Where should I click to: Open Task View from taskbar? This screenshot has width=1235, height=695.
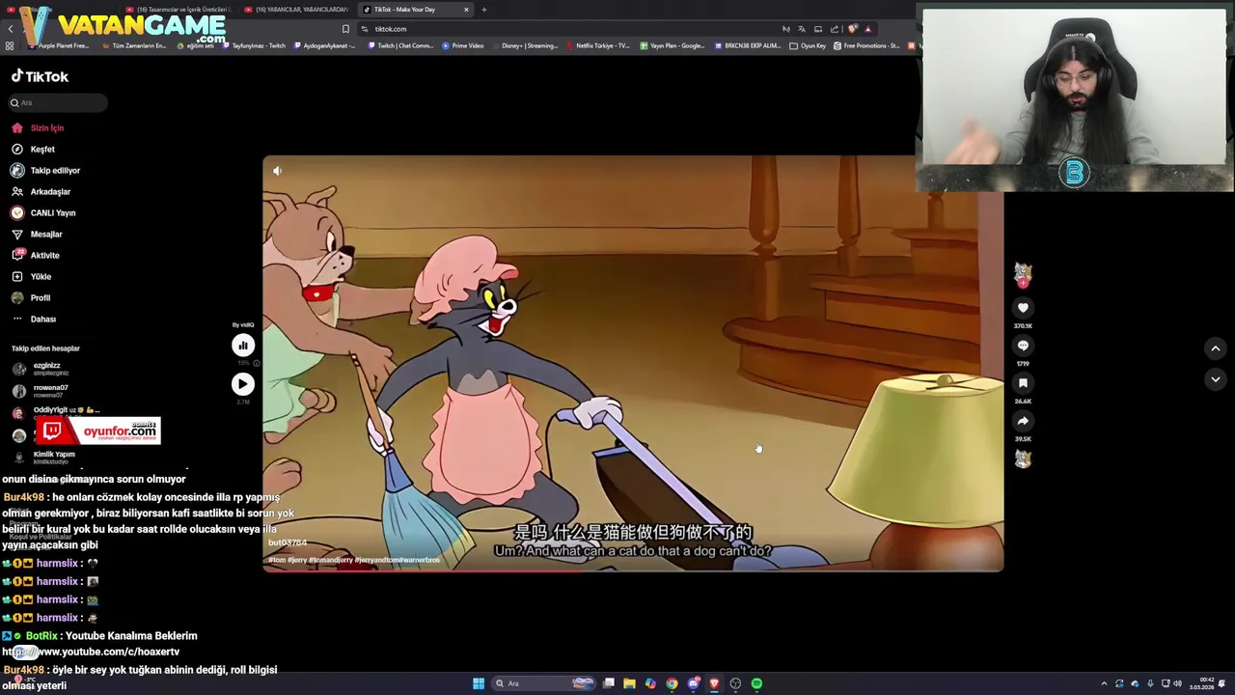tap(609, 683)
